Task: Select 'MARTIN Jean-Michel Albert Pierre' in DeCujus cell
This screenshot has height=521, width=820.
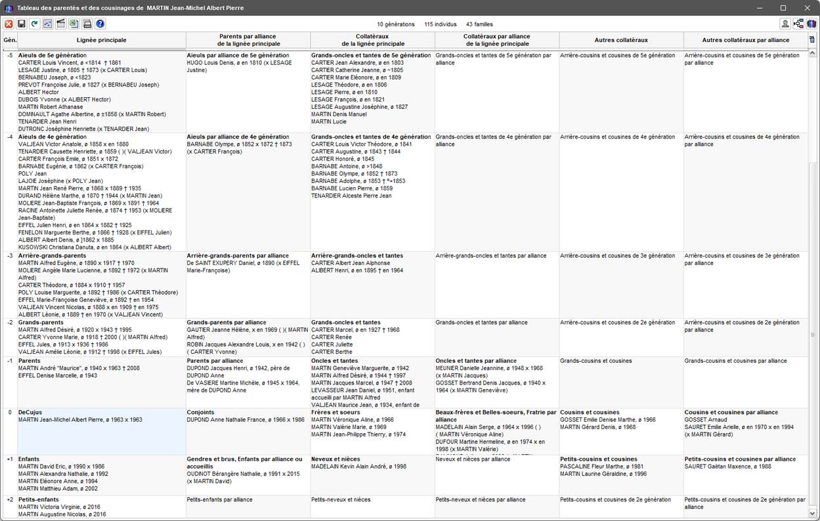Action: [x=79, y=420]
